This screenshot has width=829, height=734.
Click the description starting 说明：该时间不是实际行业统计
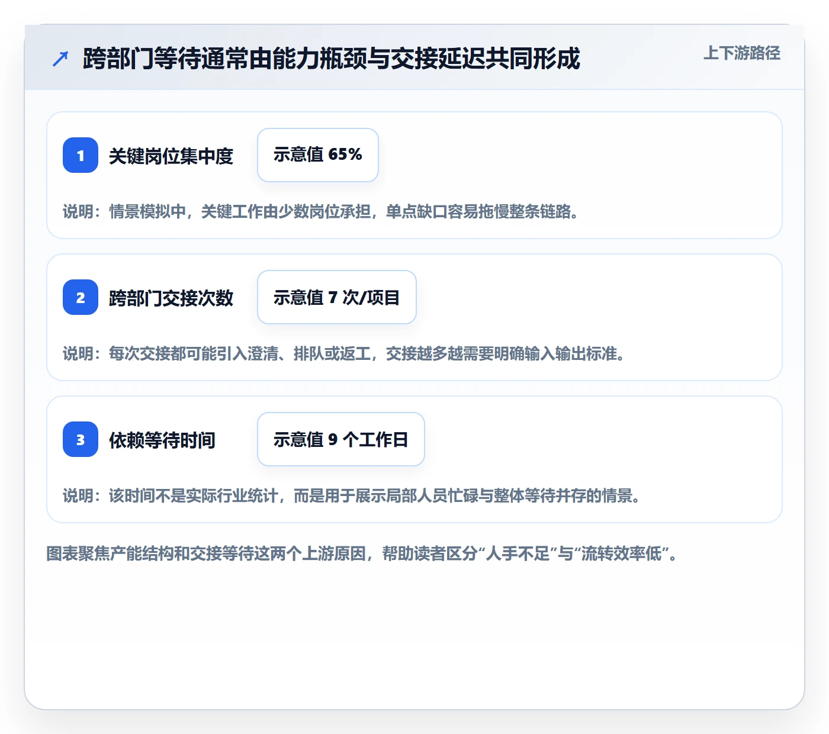(x=352, y=496)
